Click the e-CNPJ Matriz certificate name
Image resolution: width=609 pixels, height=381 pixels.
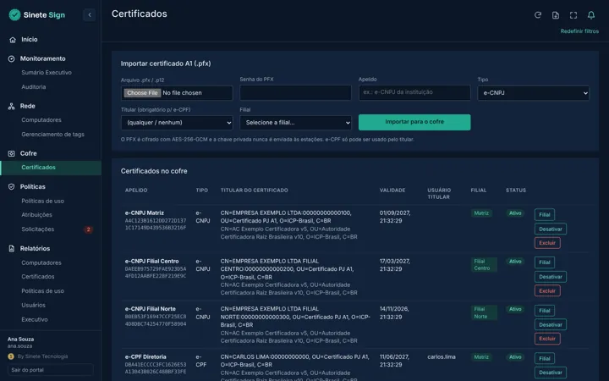[x=145, y=213]
